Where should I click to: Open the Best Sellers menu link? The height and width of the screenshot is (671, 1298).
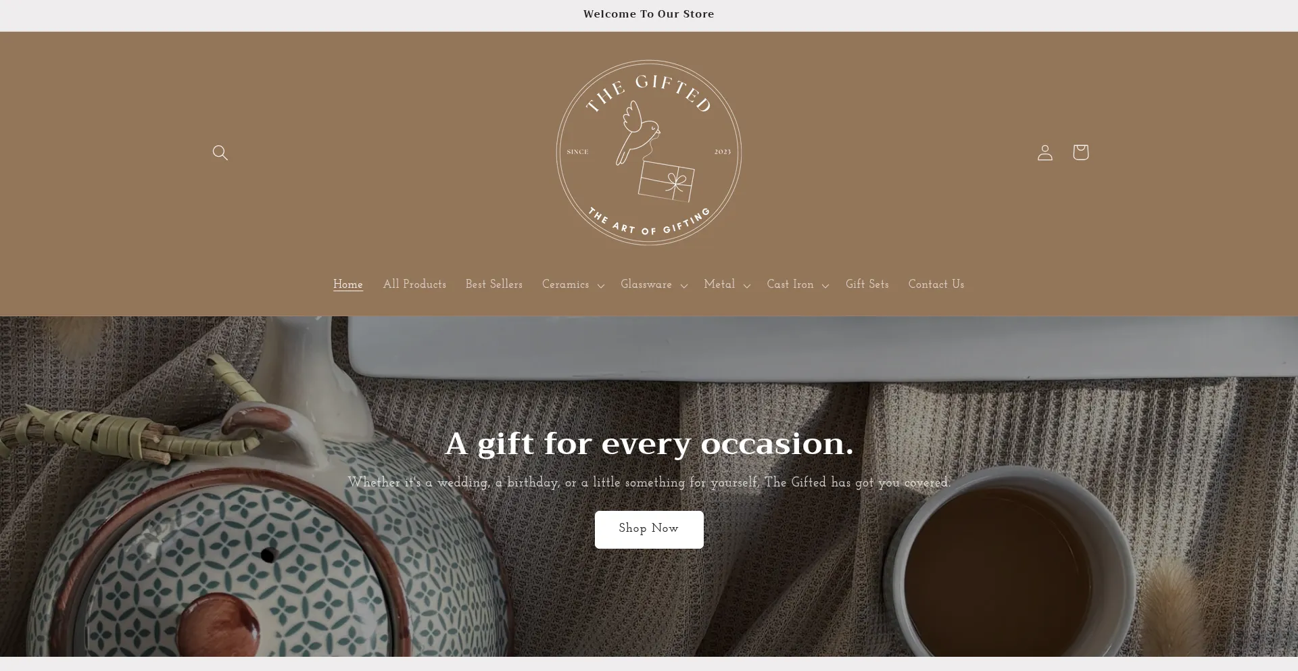[x=494, y=284]
